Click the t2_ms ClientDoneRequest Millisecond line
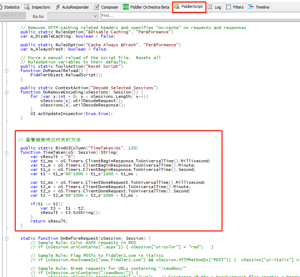 point(118,182)
